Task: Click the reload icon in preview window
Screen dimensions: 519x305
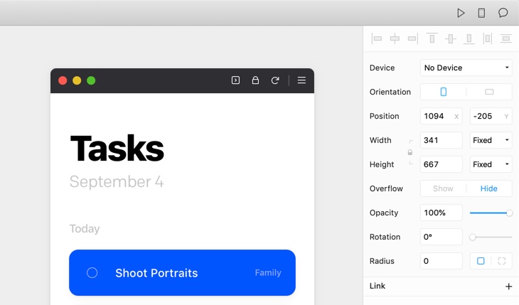Action: coord(275,80)
